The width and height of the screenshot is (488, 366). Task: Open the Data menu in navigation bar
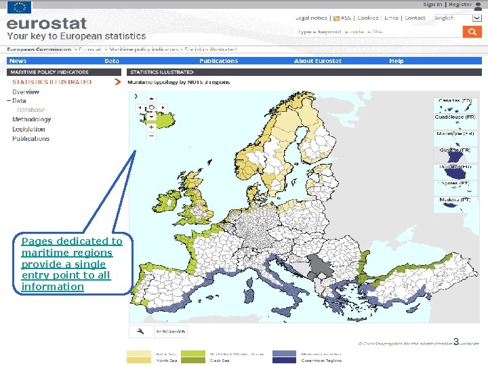click(112, 61)
